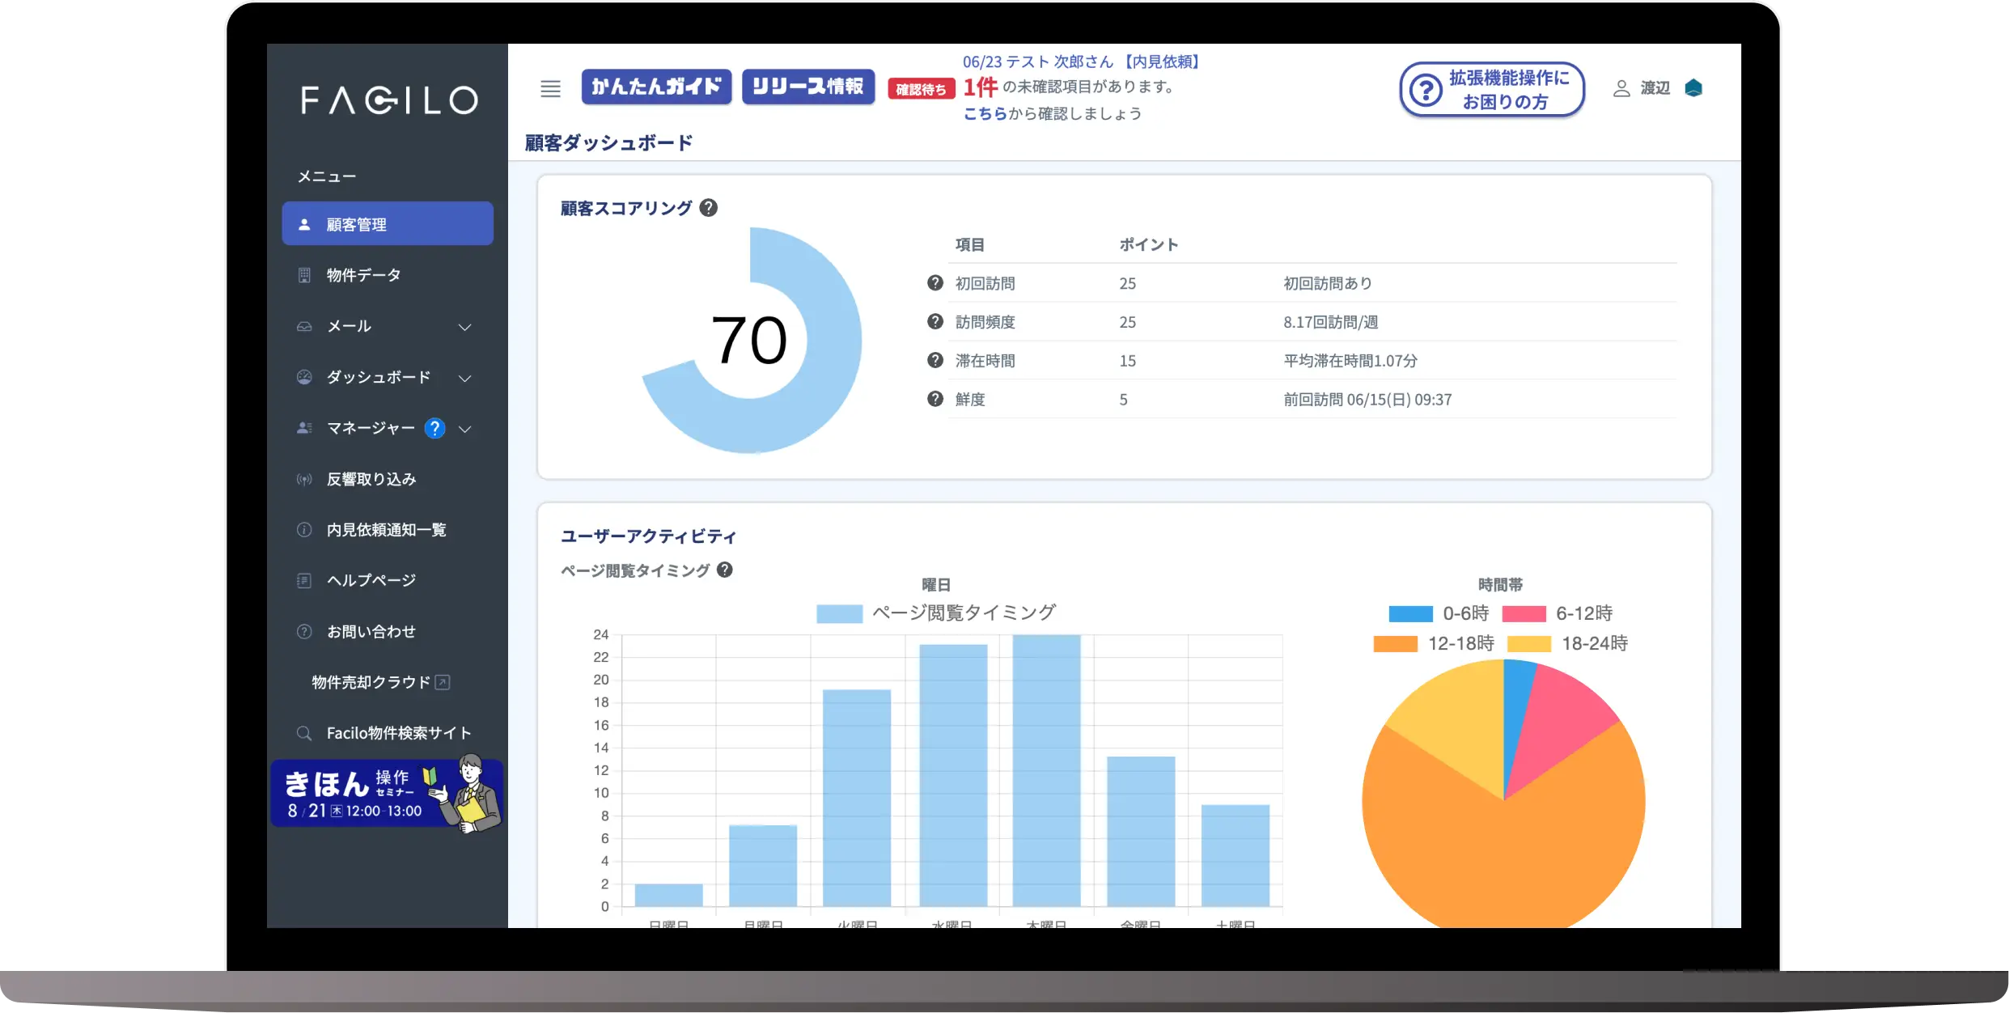Screen dimensions: 2009x1013
Task: Click the 前回訪問 06/15(日) 09:37 cell
Action: pyautogui.click(x=1367, y=400)
